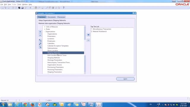Click the Help question mark toolbar icon
Screen dimensions: 190x107
click(x=64, y=8)
